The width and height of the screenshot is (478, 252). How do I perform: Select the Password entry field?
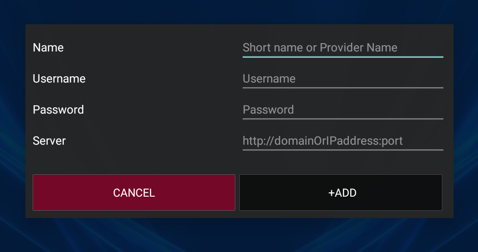coord(343,110)
